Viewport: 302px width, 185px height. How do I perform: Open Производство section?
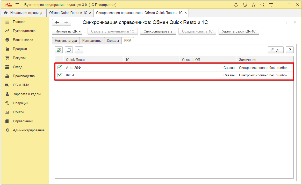point(24,76)
